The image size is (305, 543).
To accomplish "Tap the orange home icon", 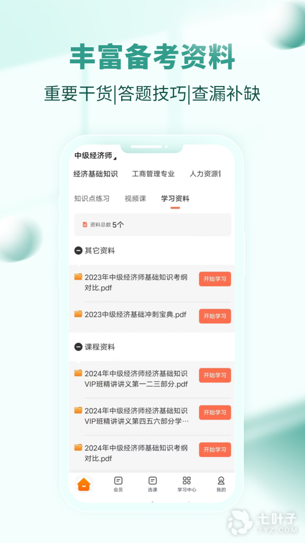I will [84, 484].
